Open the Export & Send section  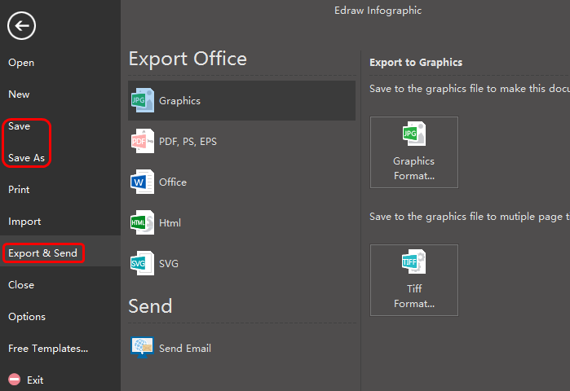coord(42,253)
